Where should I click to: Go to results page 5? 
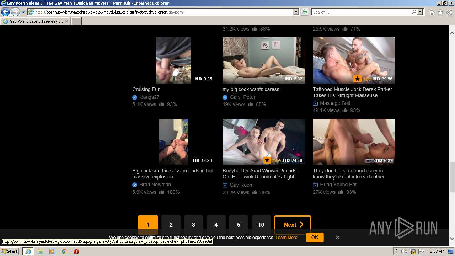click(x=239, y=225)
